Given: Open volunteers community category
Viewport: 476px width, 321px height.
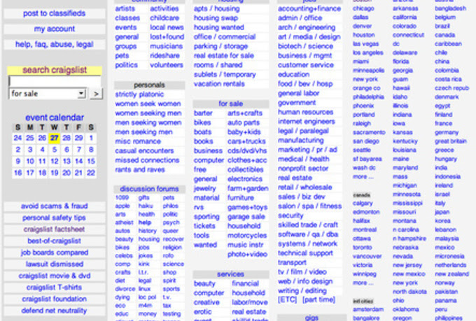Looking at the screenshot, I should 167,65.
